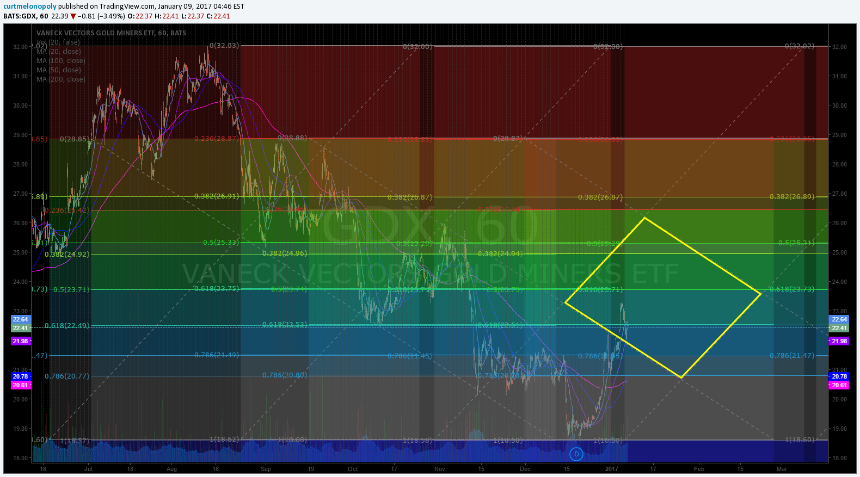Click the 0(32.02) Fibonacci label near right scale
The width and height of the screenshot is (860, 477).
pyautogui.click(x=800, y=46)
